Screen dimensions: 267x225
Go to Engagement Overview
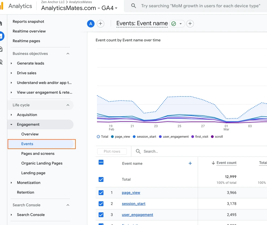tap(30, 134)
